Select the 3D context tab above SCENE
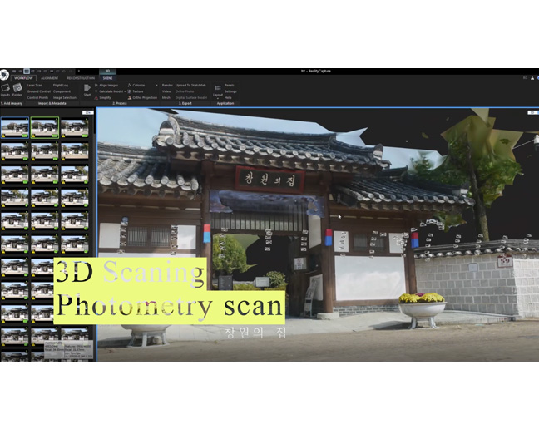 (x=107, y=71)
